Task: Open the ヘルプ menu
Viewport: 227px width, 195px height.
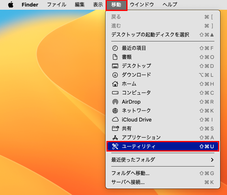Action: [x=170, y=4]
